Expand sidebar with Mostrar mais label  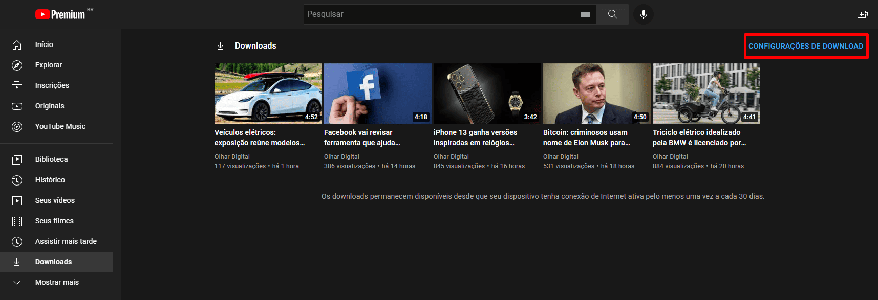(x=57, y=282)
